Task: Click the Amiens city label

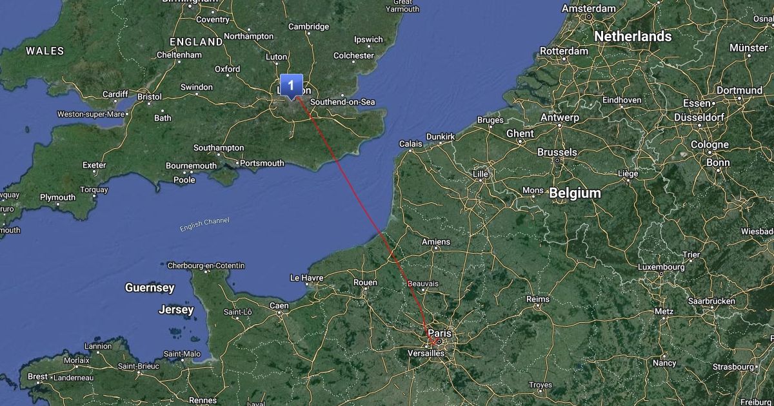Action: [435, 242]
